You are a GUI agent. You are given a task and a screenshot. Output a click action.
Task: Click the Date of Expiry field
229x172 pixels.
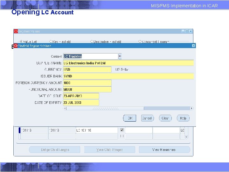(x=81, y=103)
